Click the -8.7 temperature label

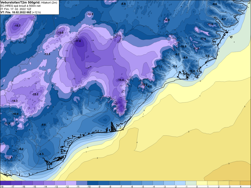(223, 19)
